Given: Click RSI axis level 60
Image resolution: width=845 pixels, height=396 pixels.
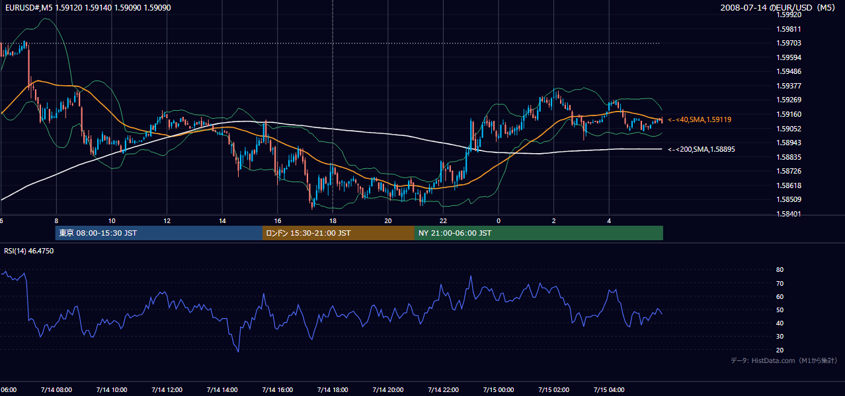Looking at the screenshot, I should coord(780,296).
